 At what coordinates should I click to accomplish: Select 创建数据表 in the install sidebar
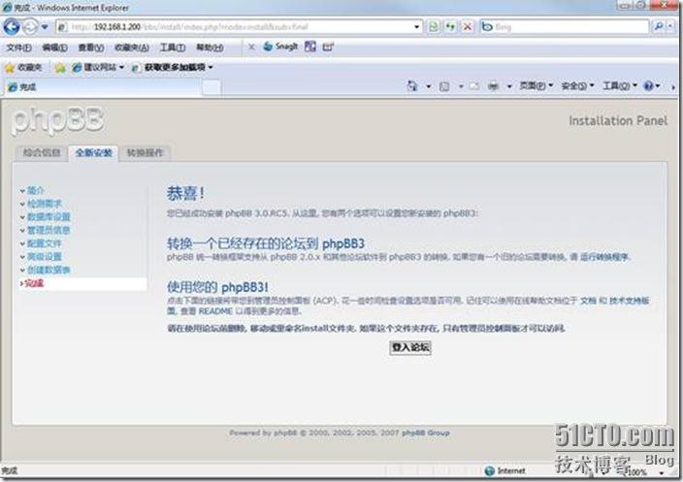[49, 270]
